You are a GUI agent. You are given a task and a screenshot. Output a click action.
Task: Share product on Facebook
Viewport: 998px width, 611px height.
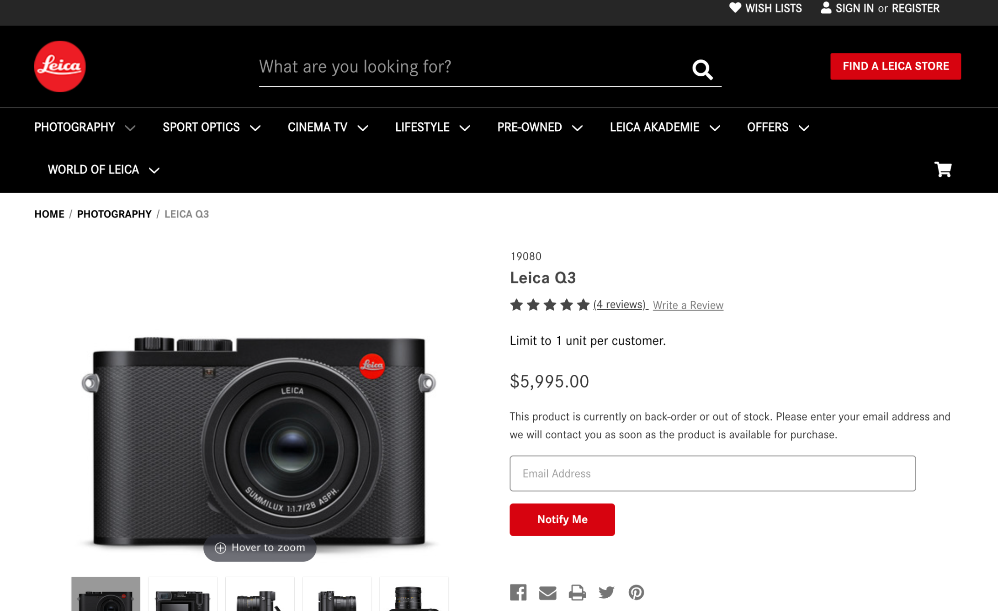coord(518,592)
